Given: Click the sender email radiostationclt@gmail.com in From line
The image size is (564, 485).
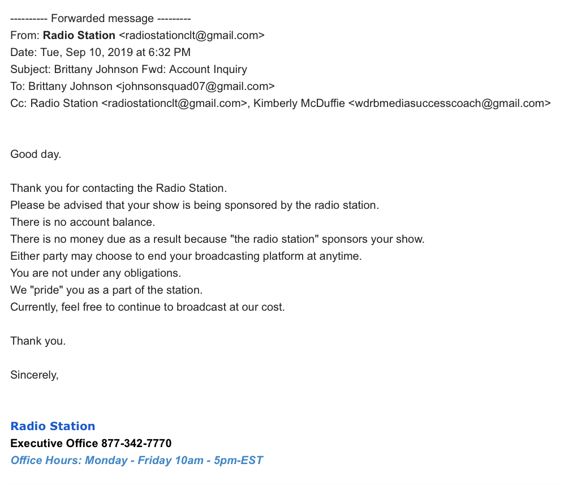Looking at the screenshot, I should pos(192,36).
